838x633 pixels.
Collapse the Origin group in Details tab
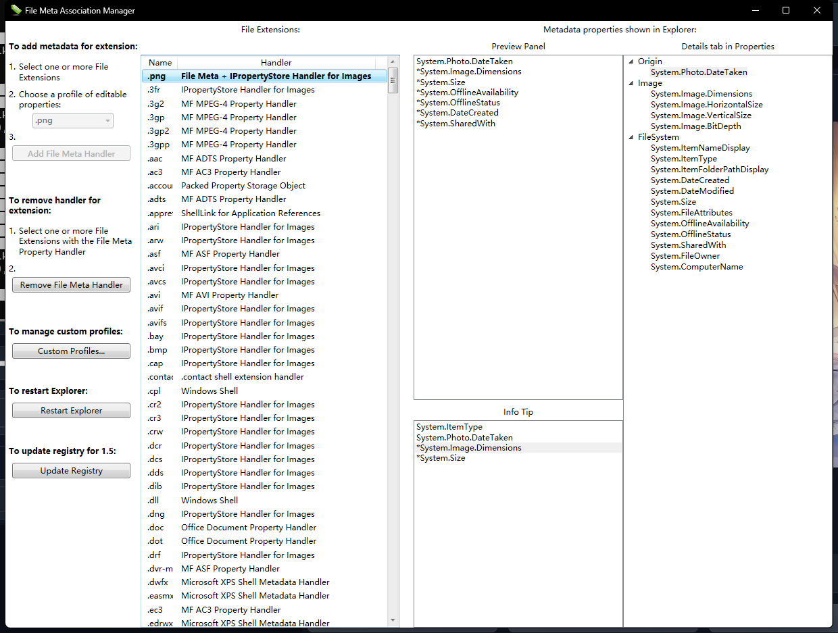(x=631, y=61)
